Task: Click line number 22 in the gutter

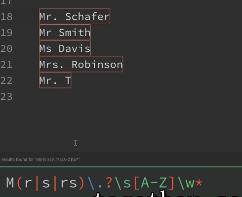Action: [6, 80]
